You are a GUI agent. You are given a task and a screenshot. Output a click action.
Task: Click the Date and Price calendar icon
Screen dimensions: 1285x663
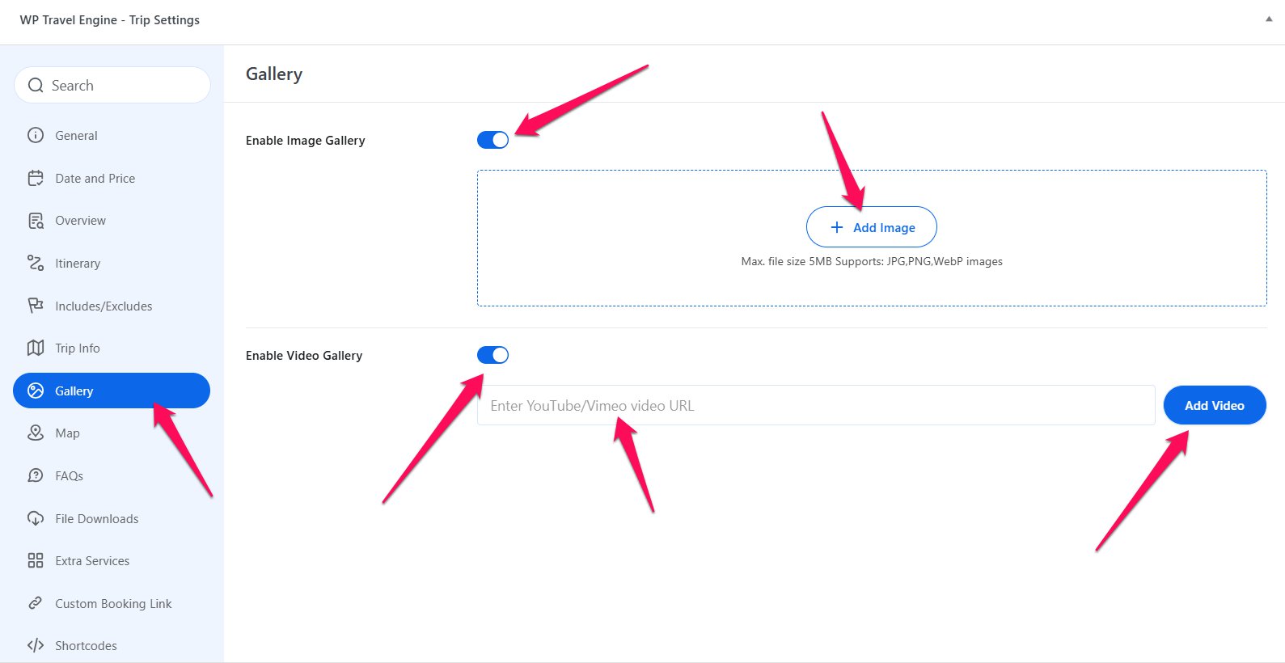point(36,178)
